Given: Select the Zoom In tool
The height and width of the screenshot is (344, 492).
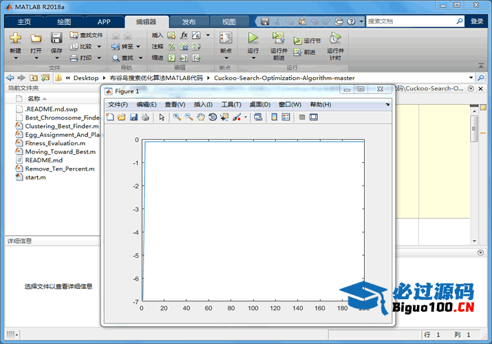Looking at the screenshot, I should tap(177, 117).
